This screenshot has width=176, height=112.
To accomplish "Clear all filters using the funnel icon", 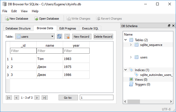I will pyautogui.click(x=67, y=37).
